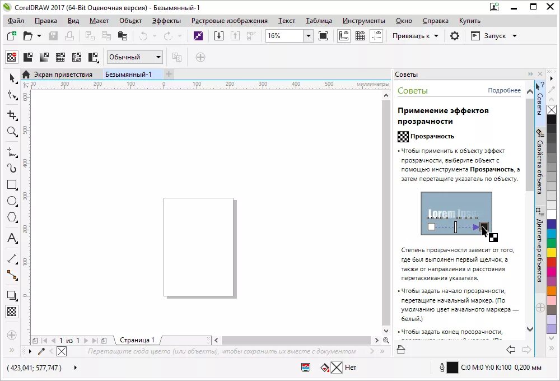This screenshot has width=560, height=381.
Task: Choose Bitmap pattern transparency type
Action: pyautogui.click(x=76, y=57)
